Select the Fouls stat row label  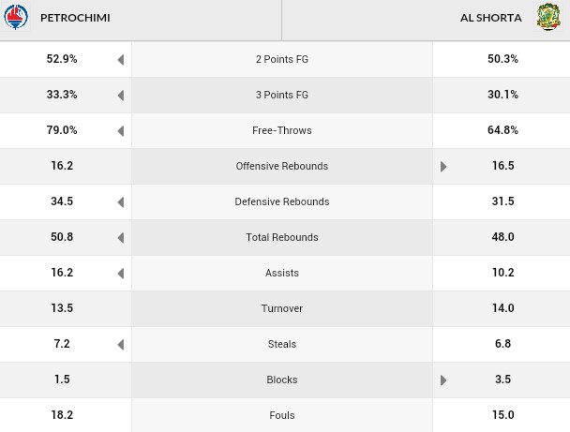tap(282, 415)
